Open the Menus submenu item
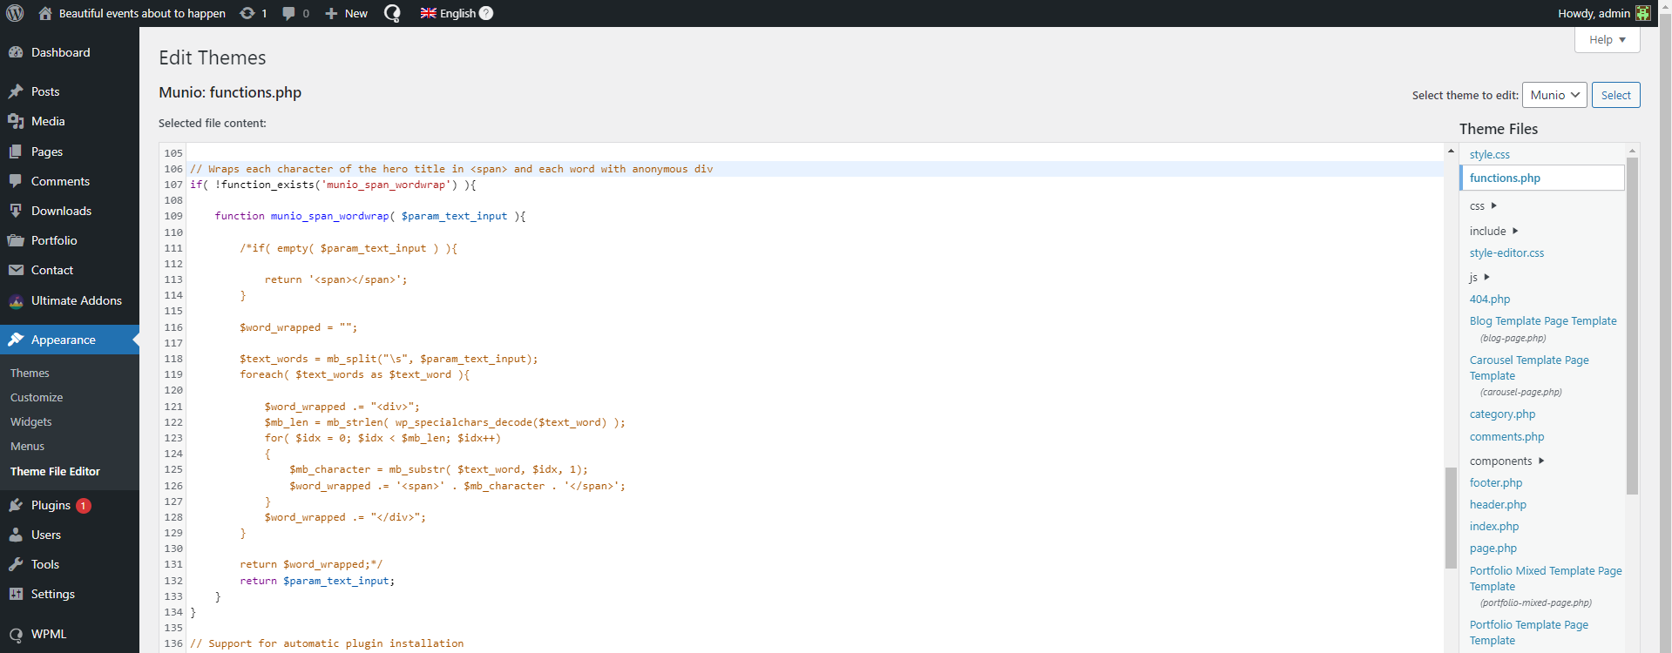The width and height of the screenshot is (1672, 653). point(27,446)
